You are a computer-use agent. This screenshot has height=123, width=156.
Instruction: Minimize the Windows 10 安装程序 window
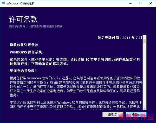click(x=131, y=3)
